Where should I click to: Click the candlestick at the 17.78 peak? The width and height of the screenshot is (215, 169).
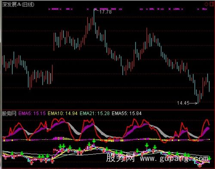coord(94,17)
